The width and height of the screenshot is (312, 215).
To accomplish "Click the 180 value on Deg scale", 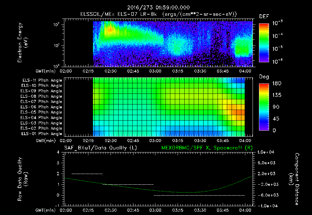I will 277,84.
